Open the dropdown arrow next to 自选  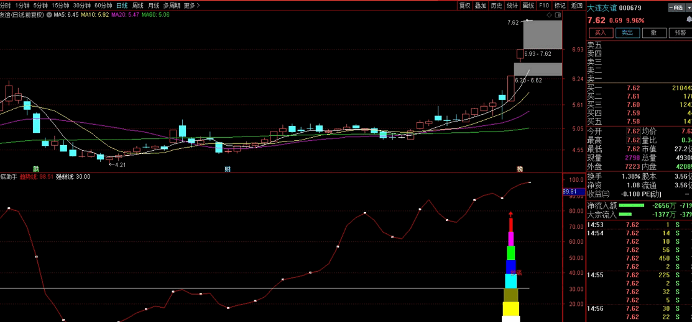pyautogui.click(x=688, y=7)
